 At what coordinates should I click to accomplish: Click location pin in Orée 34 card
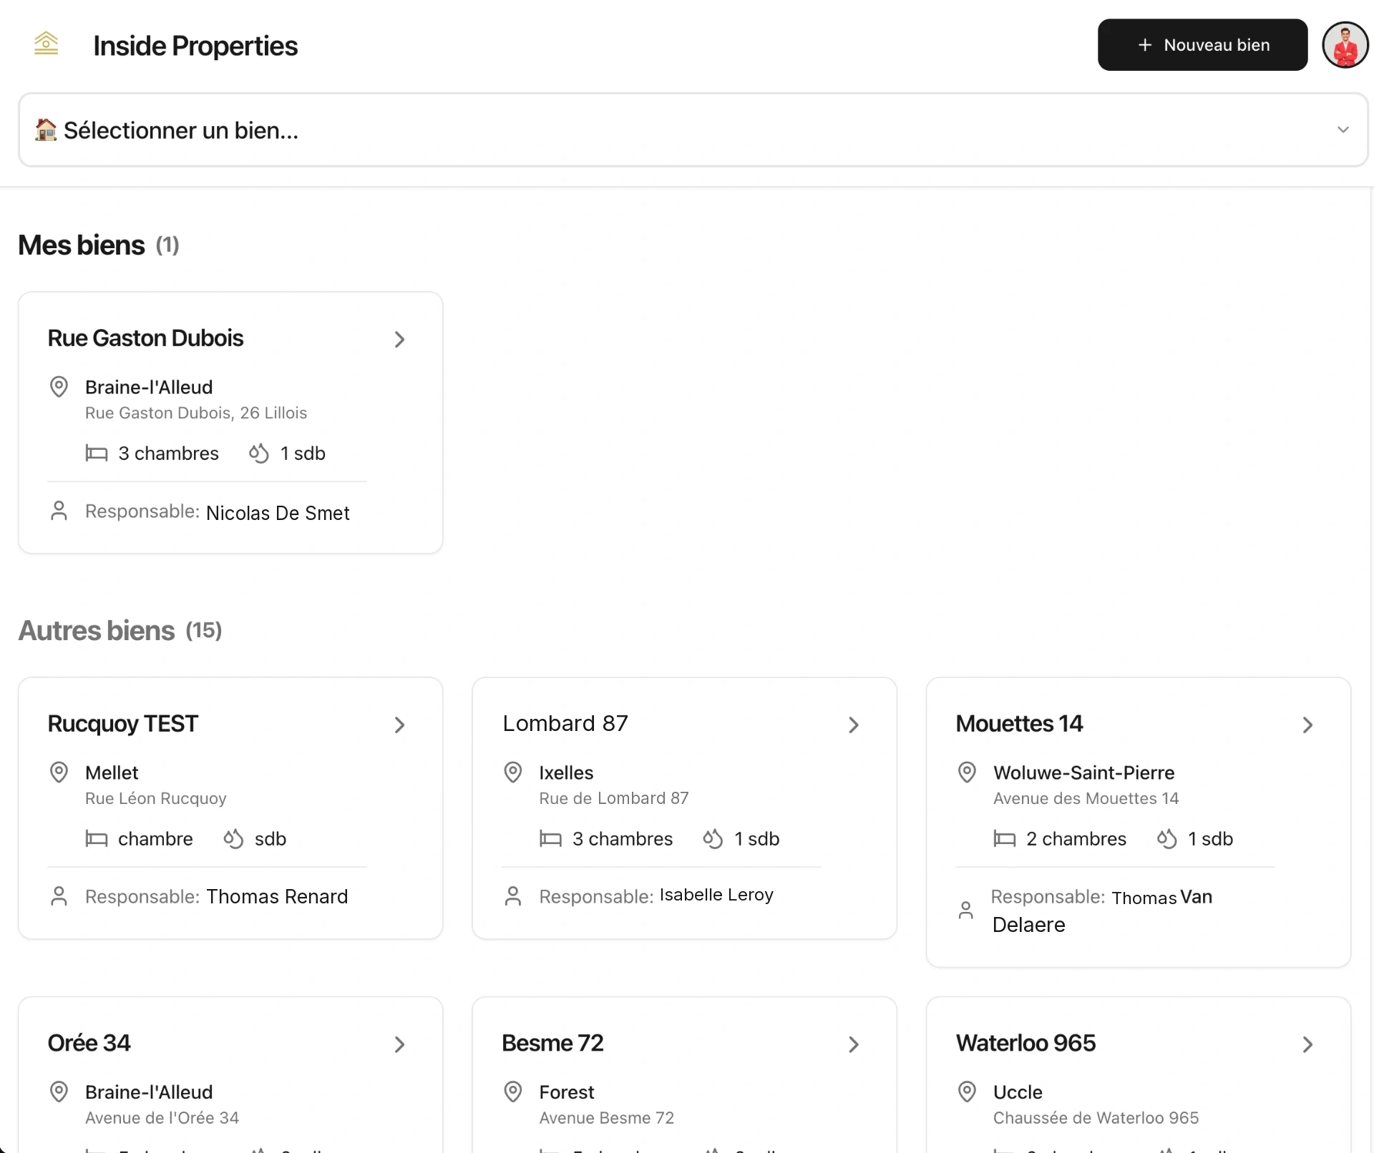(59, 1091)
